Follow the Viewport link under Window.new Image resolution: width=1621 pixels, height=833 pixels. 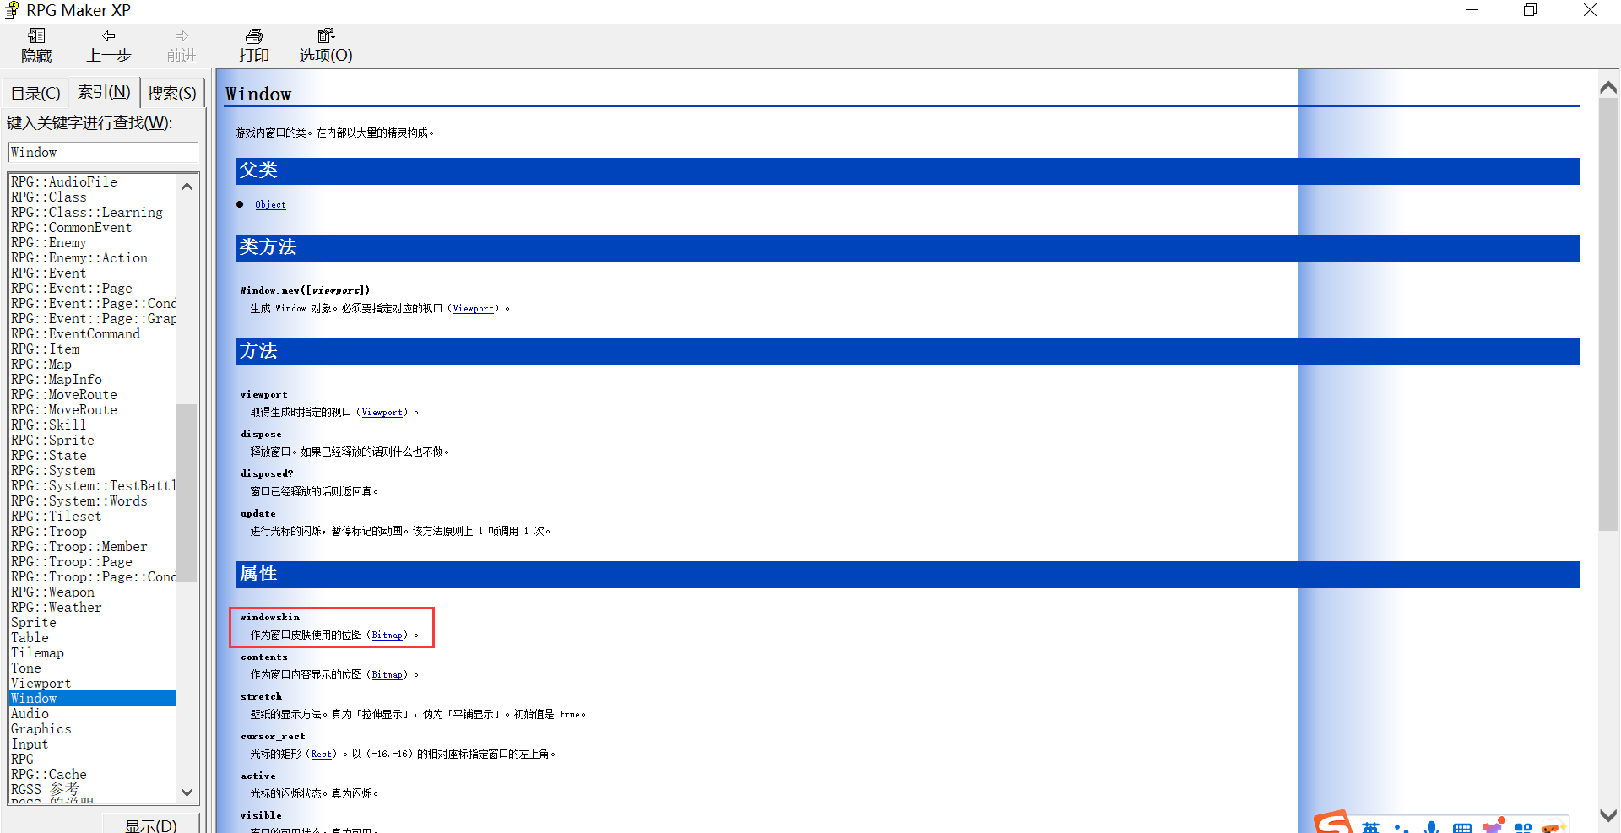click(x=473, y=308)
